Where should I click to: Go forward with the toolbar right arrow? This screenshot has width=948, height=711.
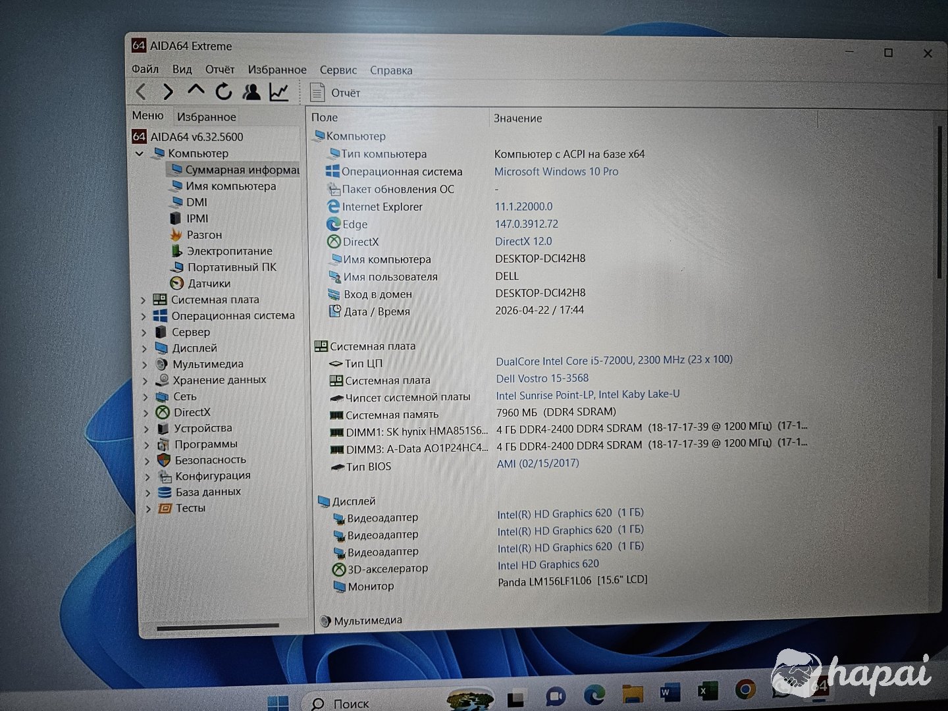coord(169,92)
